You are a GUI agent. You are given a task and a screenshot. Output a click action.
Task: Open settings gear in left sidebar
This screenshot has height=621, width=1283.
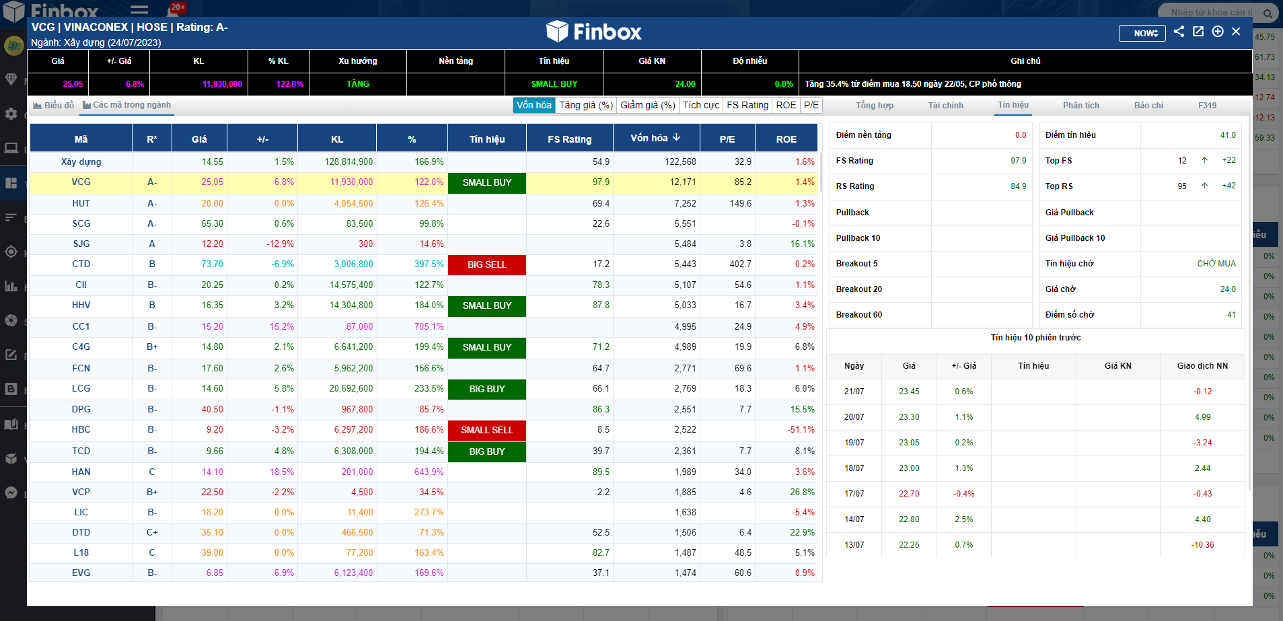click(11, 114)
